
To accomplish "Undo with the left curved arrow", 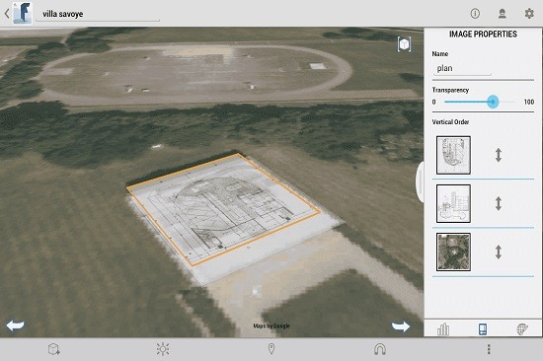I will tap(15, 325).
